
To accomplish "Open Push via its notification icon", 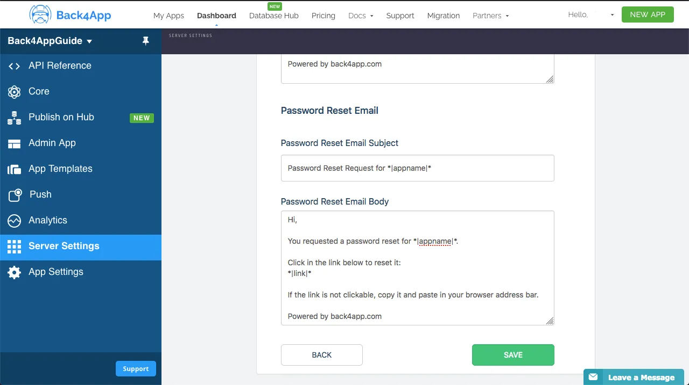I will (x=14, y=194).
